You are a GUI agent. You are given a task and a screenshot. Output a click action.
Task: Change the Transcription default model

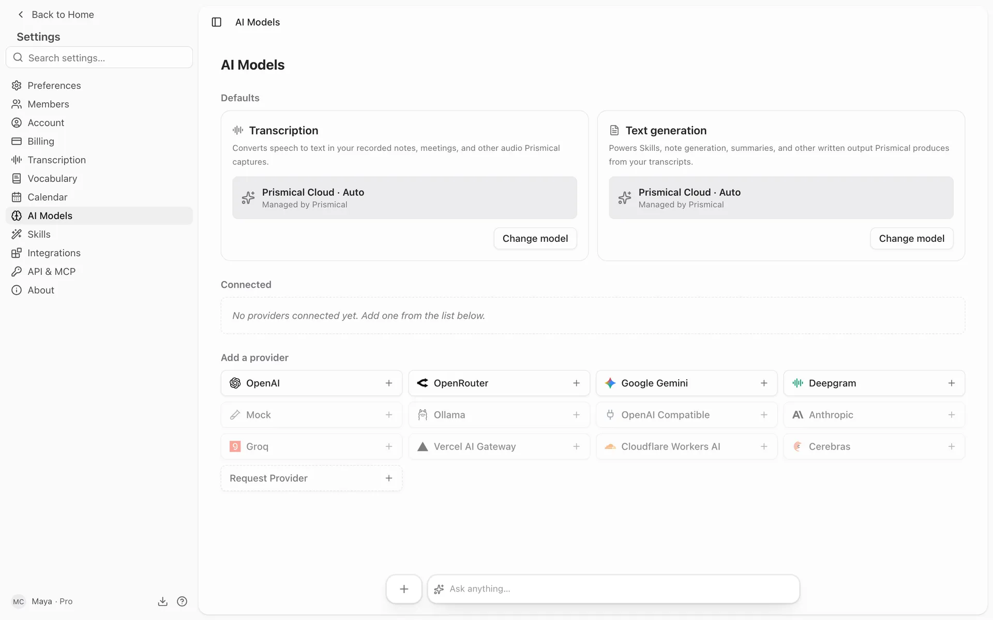point(535,238)
